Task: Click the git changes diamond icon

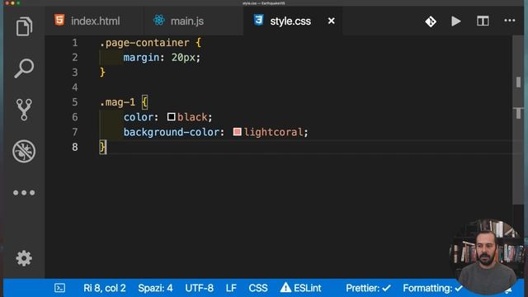Action: [431, 21]
